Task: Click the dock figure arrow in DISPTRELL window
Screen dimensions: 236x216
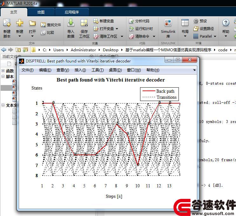Action: coord(194,70)
